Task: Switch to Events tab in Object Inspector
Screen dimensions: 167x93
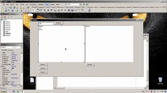Action: coord(11,50)
